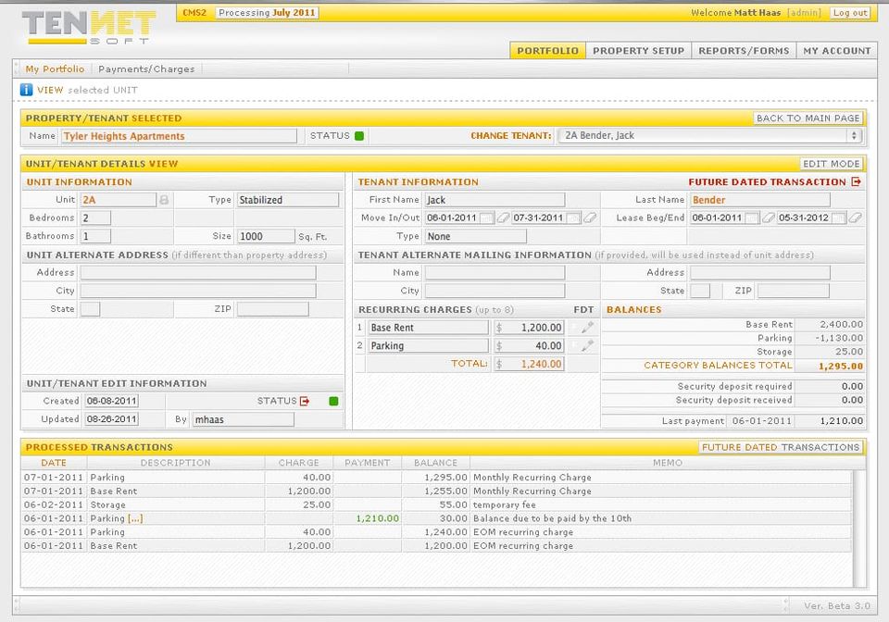Click the Log out button
The height and width of the screenshot is (622, 889).
849,13
